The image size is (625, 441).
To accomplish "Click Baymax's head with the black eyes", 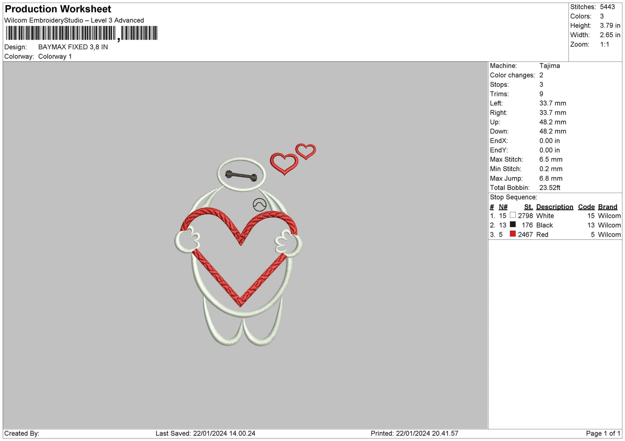I will [241, 174].
